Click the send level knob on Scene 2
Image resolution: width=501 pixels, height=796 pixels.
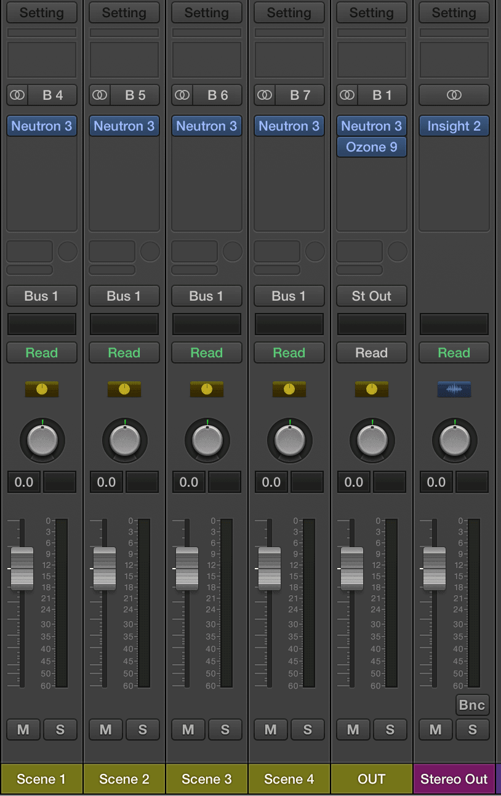[150, 251]
